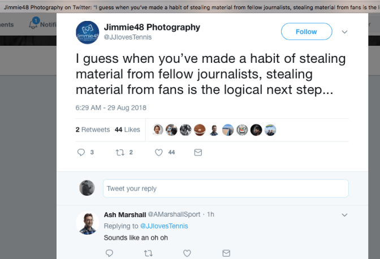
Task: Open Ash Marshall reply options chevron
Action: coord(344,215)
